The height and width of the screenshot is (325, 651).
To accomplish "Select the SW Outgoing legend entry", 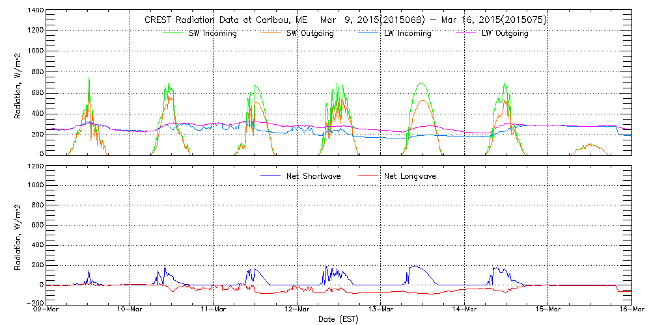I will click(310, 33).
